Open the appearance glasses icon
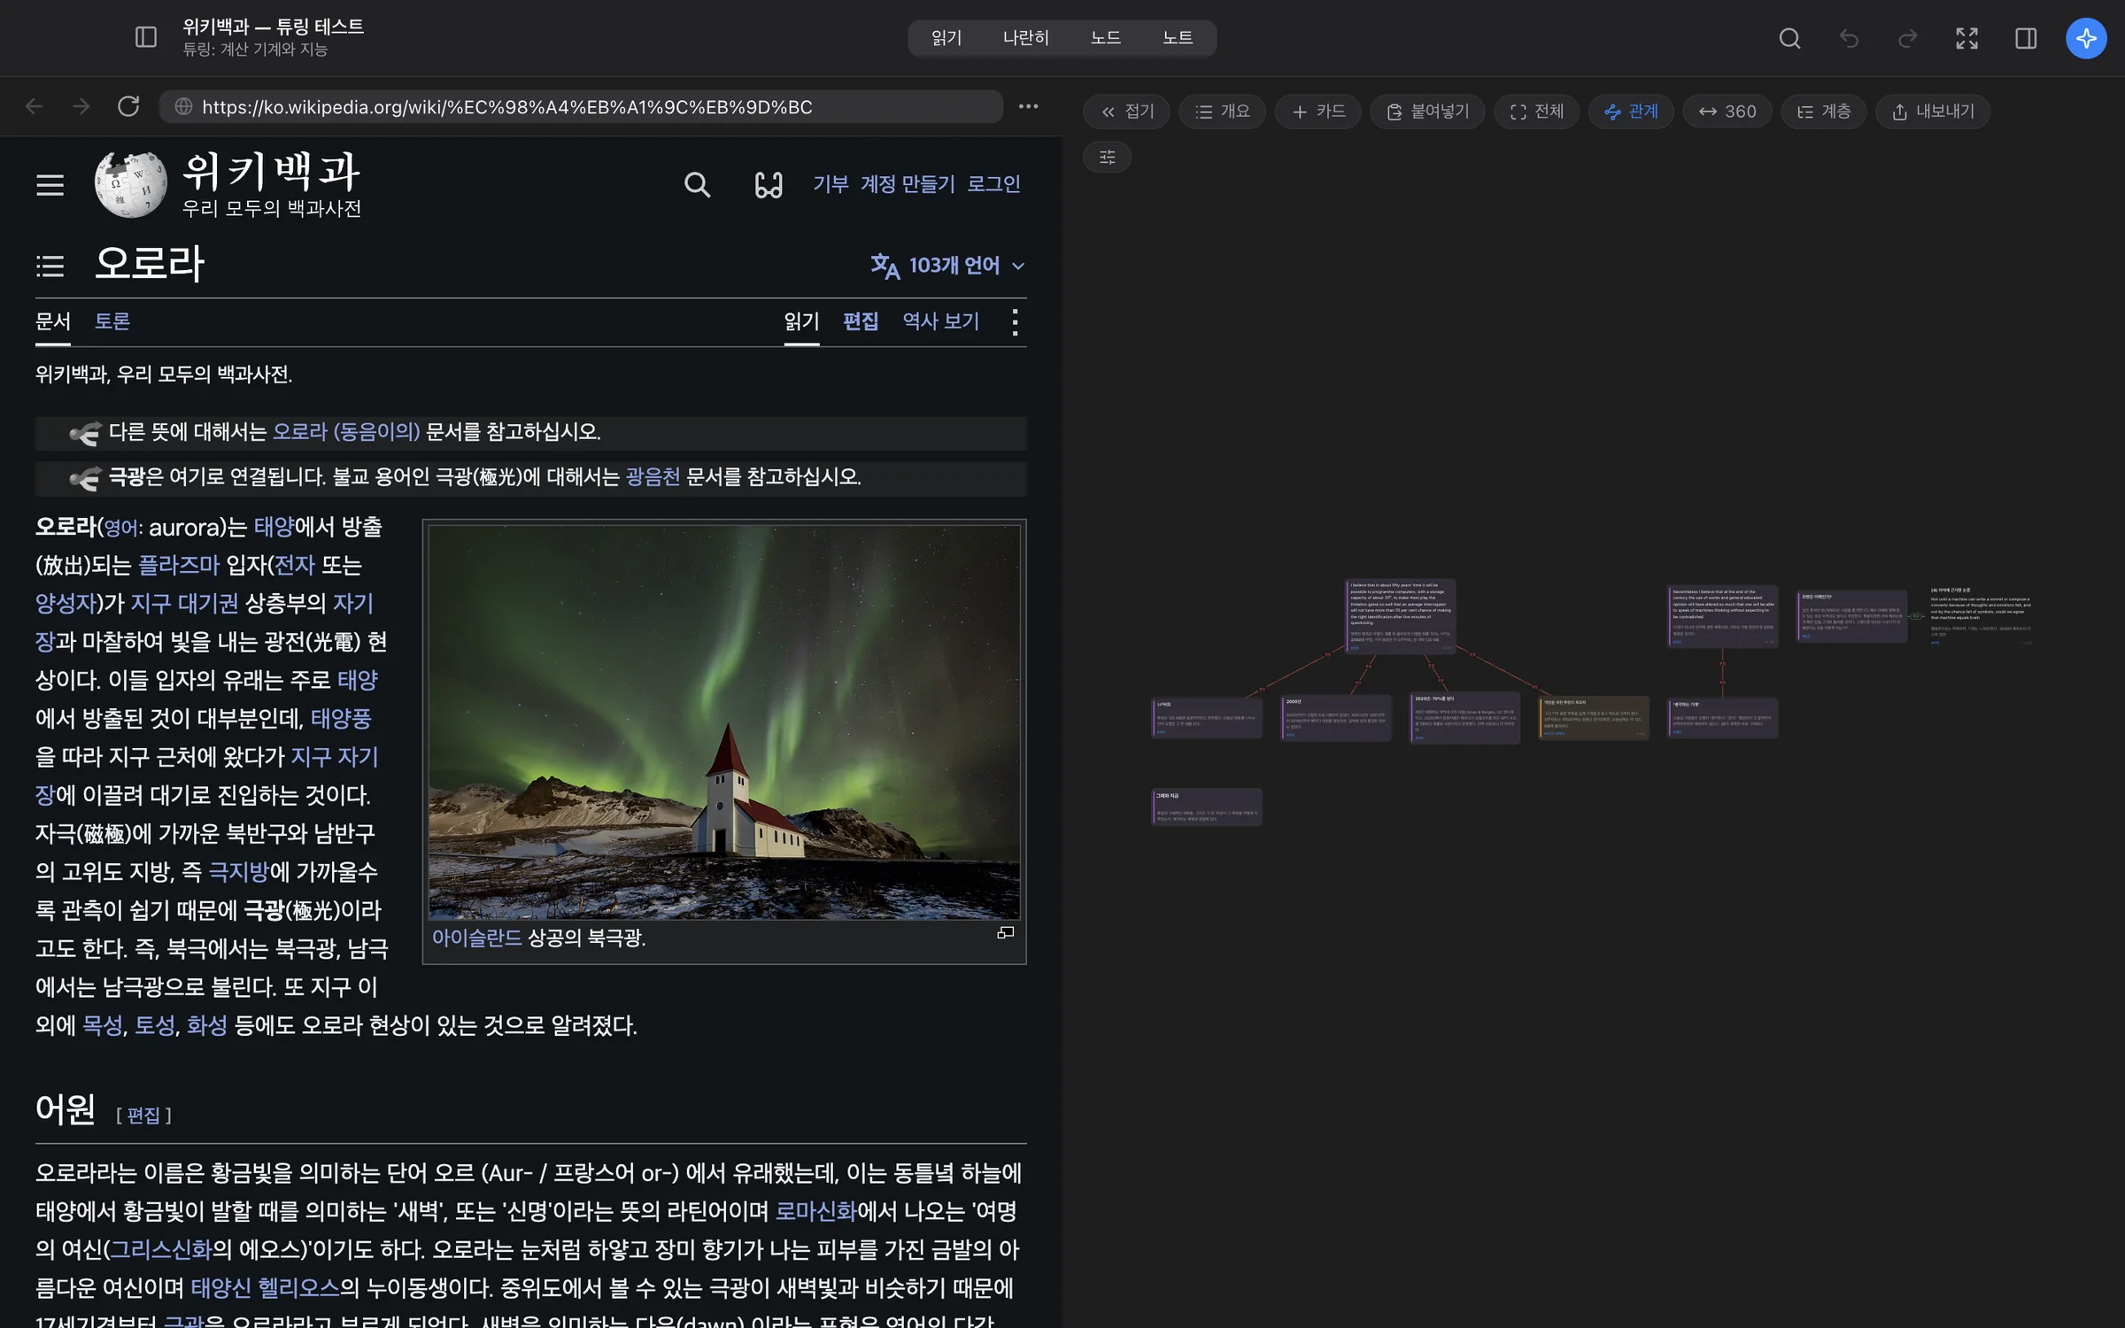 pos(769,184)
